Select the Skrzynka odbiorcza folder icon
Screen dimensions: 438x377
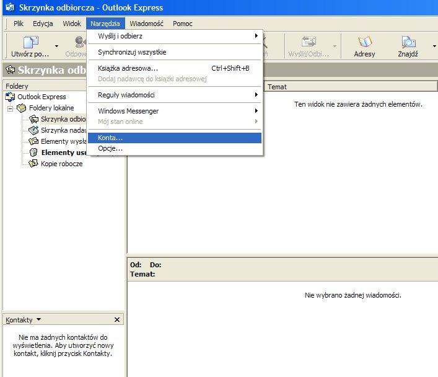33,119
